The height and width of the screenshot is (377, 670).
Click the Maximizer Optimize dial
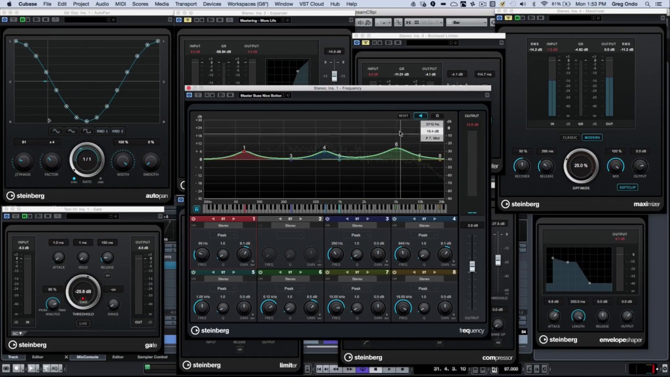[x=581, y=165]
